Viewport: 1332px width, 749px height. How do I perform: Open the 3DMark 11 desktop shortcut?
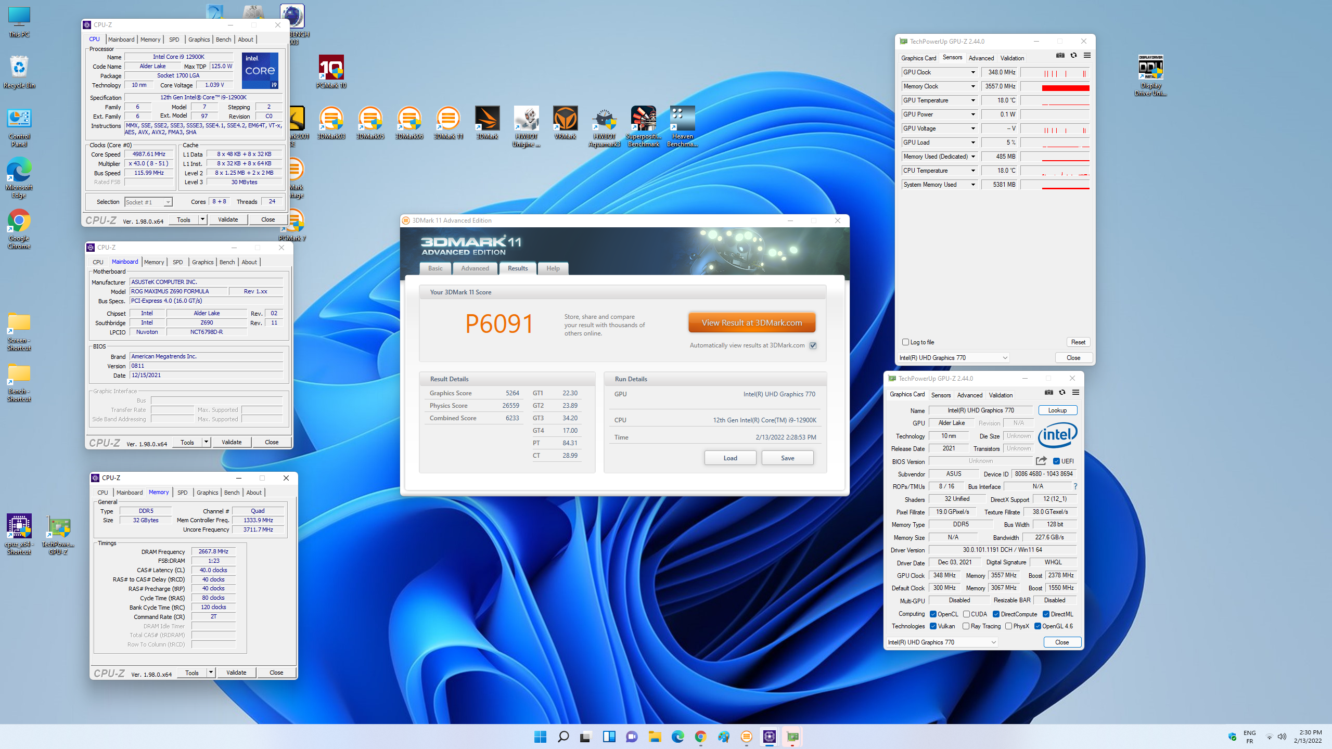448,123
